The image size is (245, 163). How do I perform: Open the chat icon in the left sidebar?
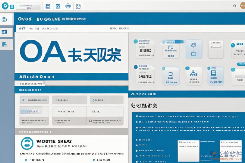pos(4,19)
